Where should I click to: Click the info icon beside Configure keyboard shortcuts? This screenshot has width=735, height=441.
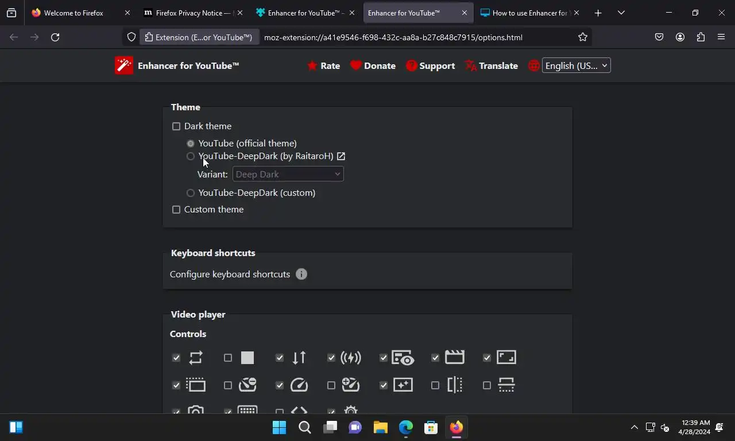pyautogui.click(x=301, y=274)
